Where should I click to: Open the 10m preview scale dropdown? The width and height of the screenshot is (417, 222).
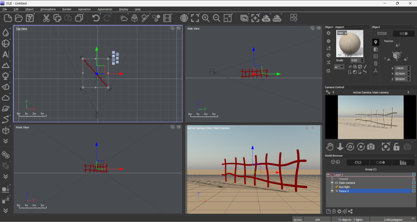click(x=342, y=33)
